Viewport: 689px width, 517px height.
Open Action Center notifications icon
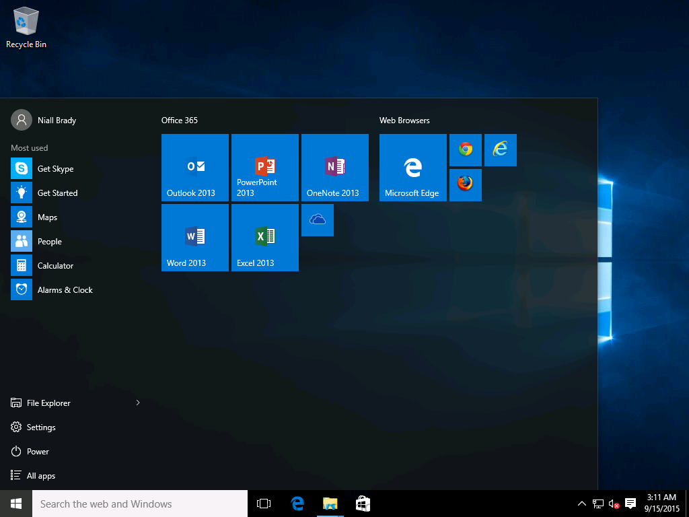pyautogui.click(x=630, y=504)
